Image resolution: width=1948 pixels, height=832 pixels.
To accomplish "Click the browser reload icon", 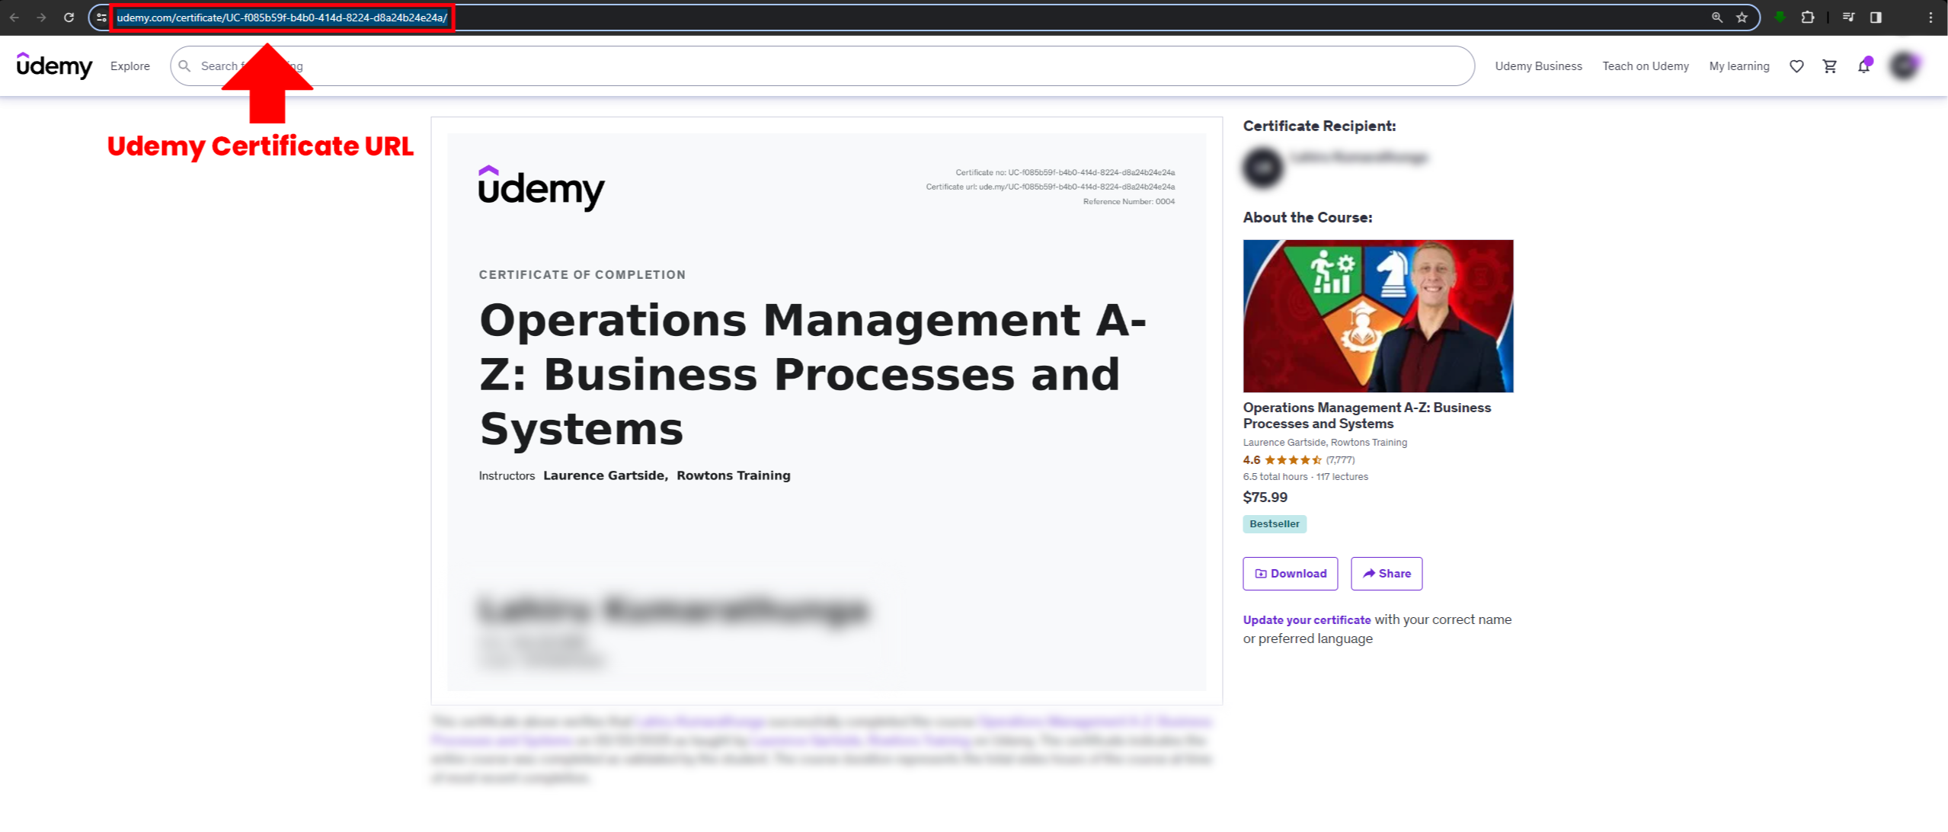I will 69,18.
